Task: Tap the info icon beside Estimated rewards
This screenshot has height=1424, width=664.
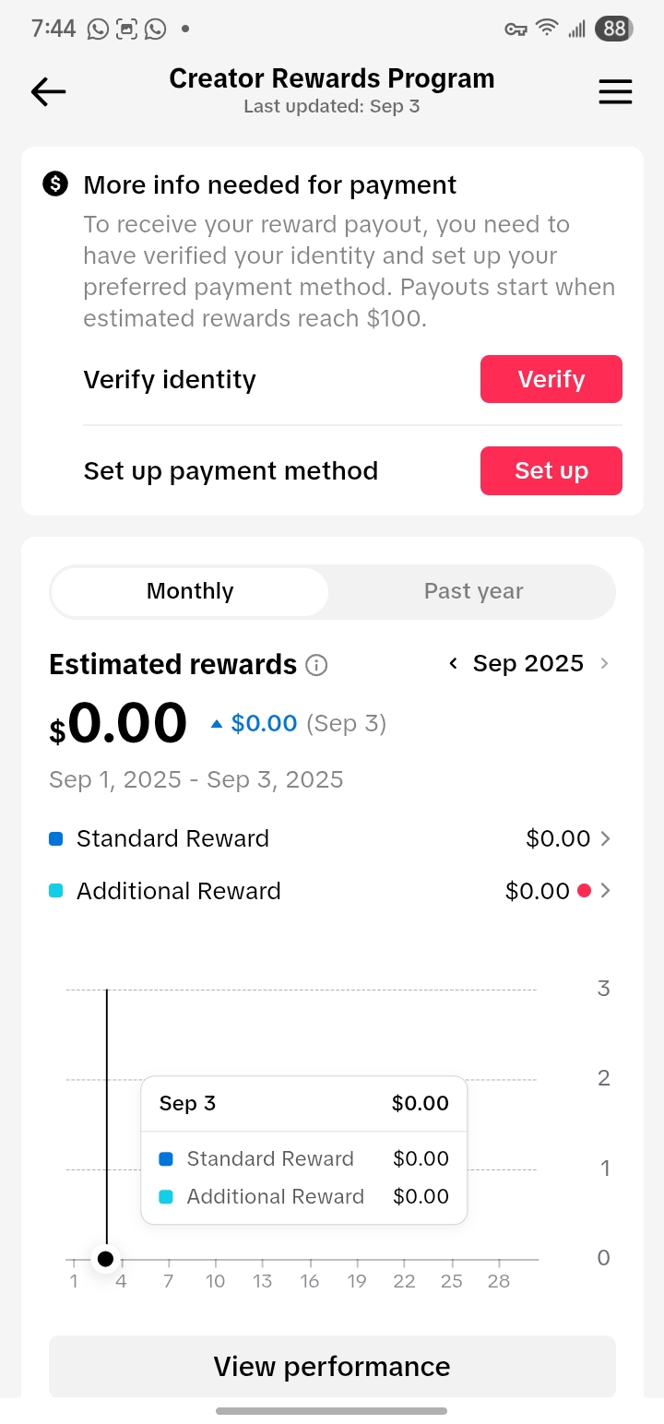Action: point(316,665)
